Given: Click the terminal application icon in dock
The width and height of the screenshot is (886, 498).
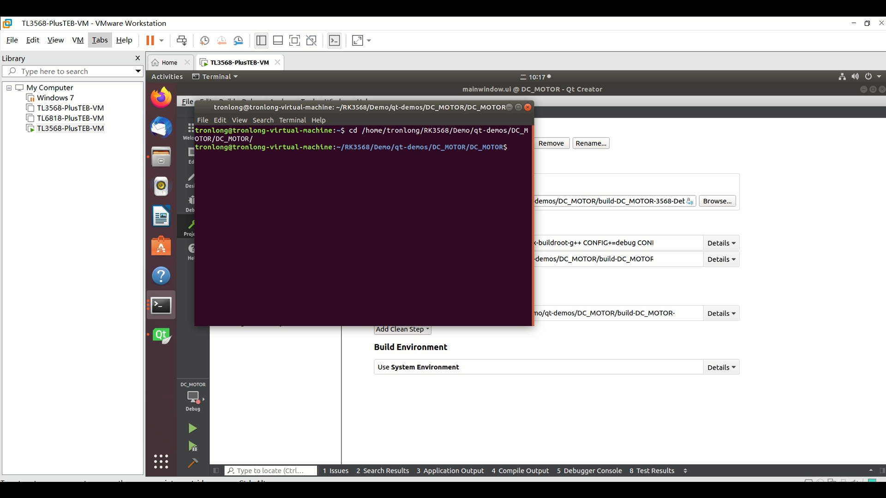Looking at the screenshot, I should (x=161, y=305).
